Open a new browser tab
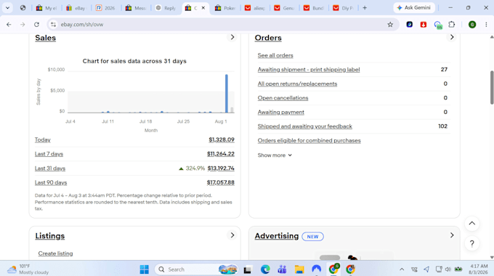Viewport: 494px width, 276px height. click(365, 8)
